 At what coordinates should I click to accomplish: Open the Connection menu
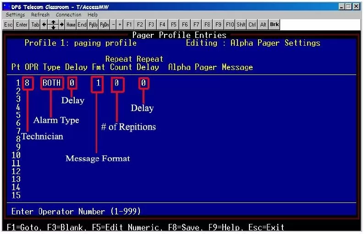[x=68, y=15]
